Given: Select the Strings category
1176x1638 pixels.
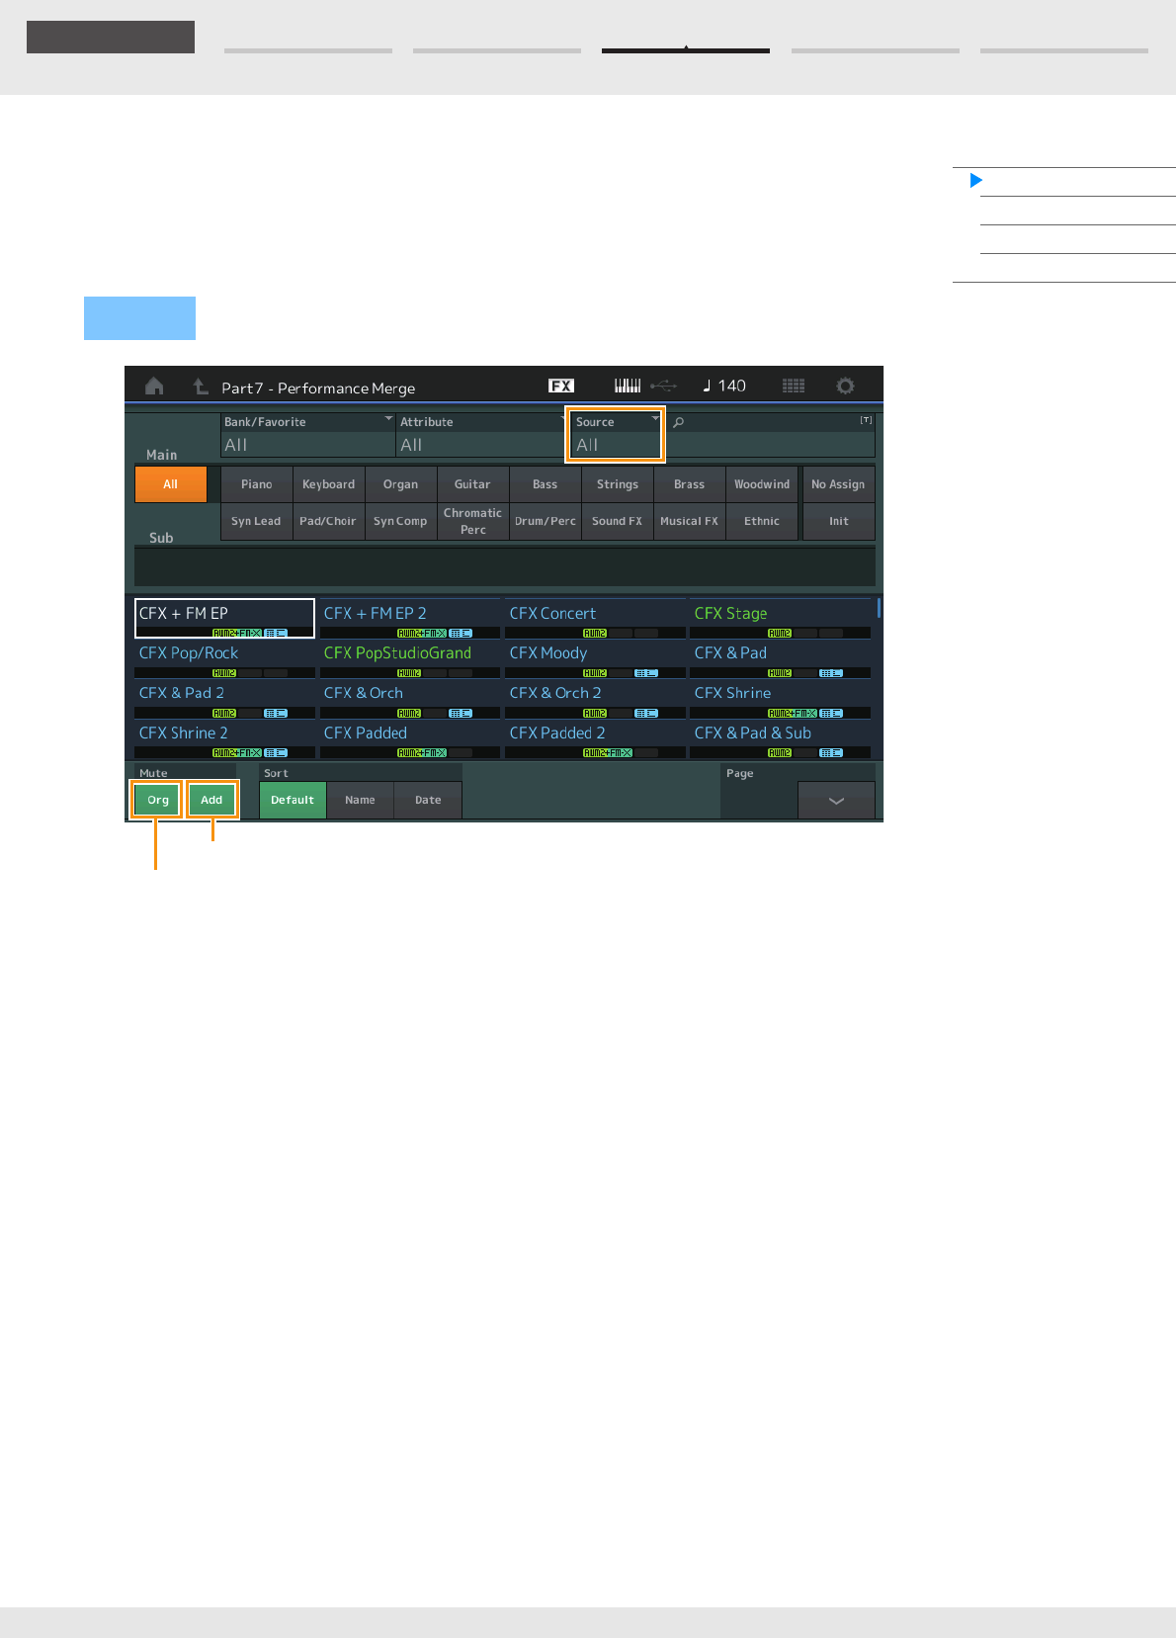Looking at the screenshot, I should point(618,484).
